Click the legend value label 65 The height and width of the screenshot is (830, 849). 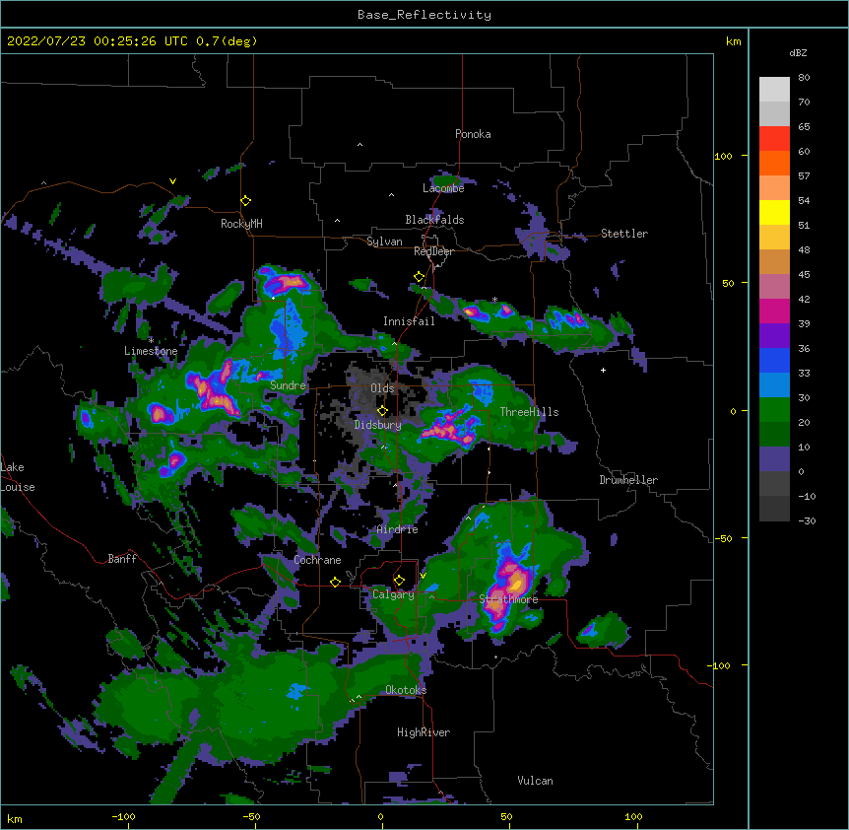[804, 126]
